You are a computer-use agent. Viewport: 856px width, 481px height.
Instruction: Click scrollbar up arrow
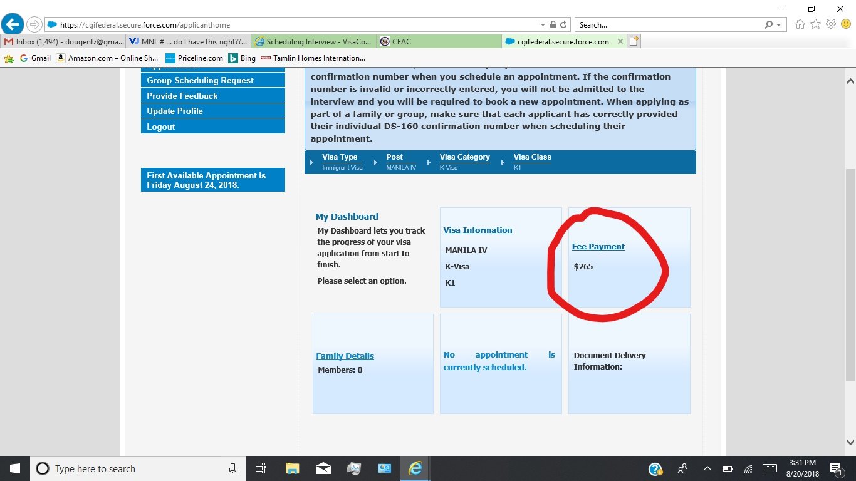[850, 81]
